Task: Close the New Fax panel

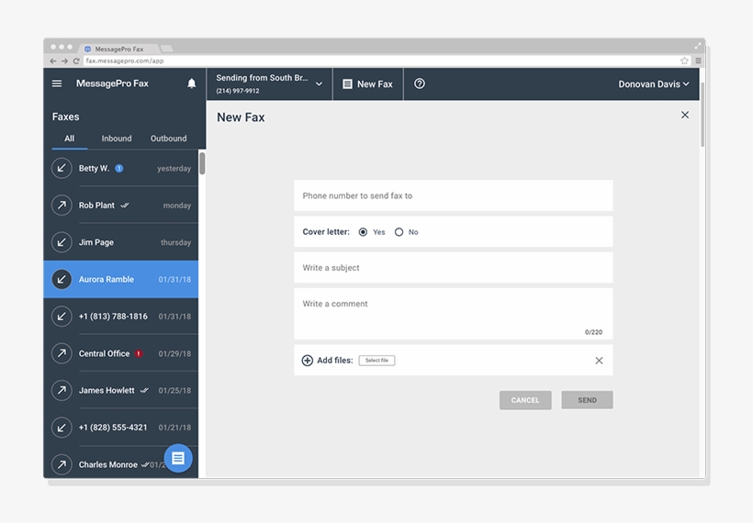Action: click(684, 115)
